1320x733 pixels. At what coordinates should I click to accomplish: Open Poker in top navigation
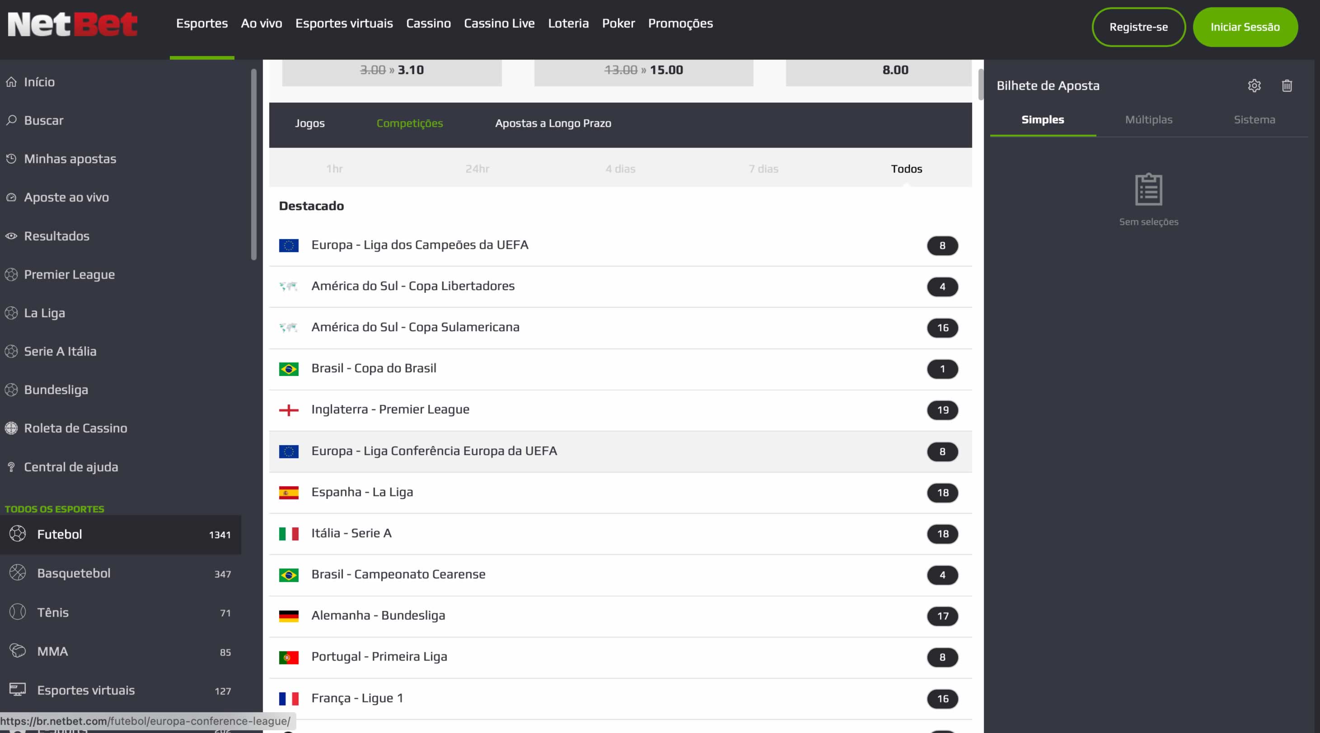(x=618, y=23)
